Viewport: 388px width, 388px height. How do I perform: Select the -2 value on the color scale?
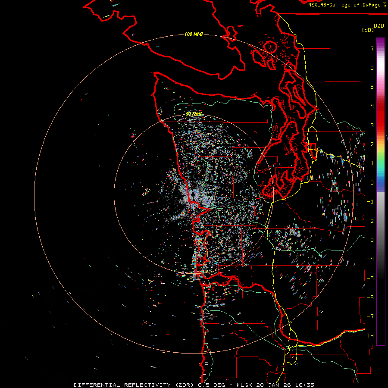[x=370, y=221]
